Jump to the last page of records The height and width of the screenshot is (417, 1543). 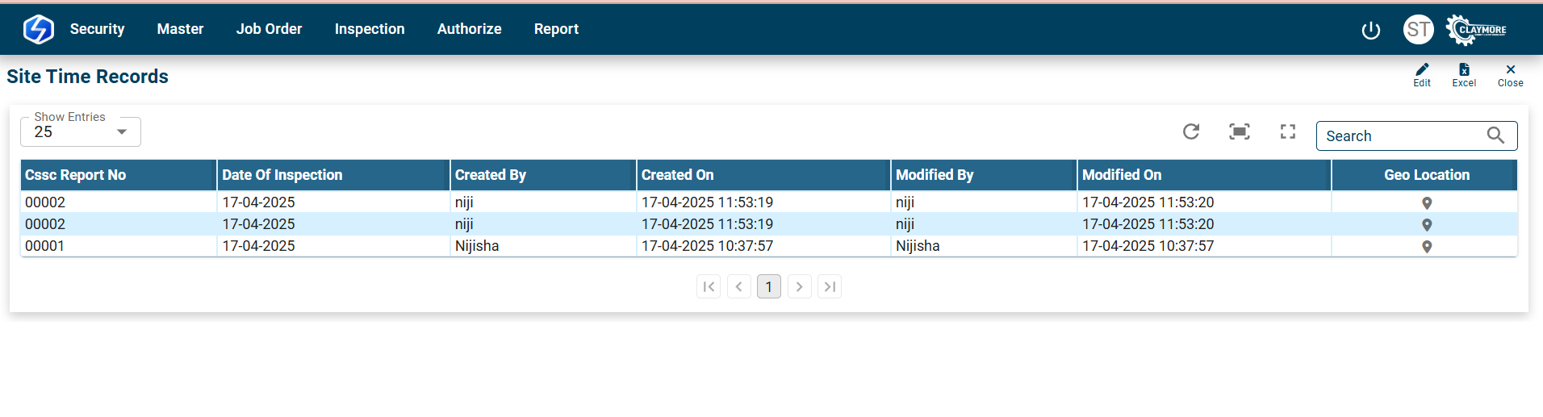830,286
